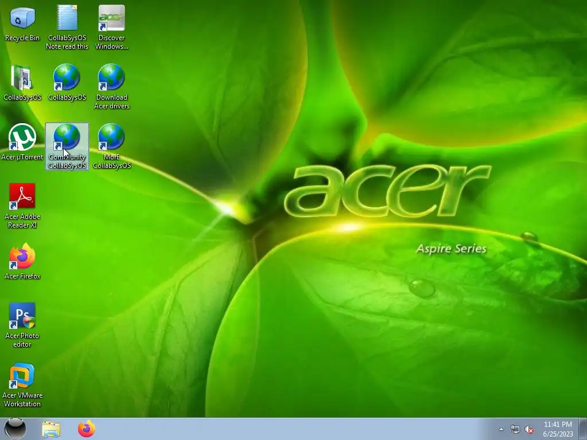Image resolution: width=587 pixels, height=440 pixels.
Task: Select the Community CollabSysOS shortcut
Action: tap(67, 146)
